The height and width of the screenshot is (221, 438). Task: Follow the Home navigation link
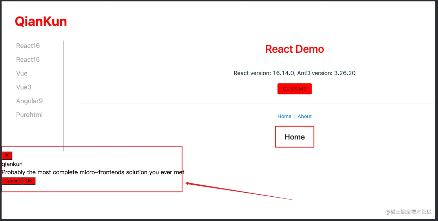coord(284,116)
